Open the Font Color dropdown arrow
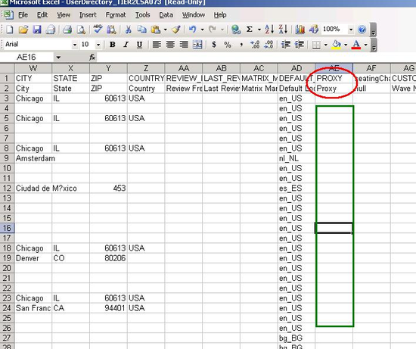 (x=366, y=45)
